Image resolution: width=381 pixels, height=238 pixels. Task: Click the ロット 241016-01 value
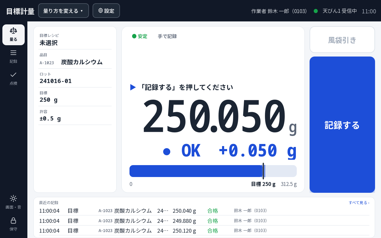pos(56,81)
